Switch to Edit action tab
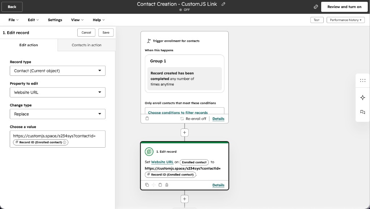Screen dimensions: 370x209 (x=29, y=45)
